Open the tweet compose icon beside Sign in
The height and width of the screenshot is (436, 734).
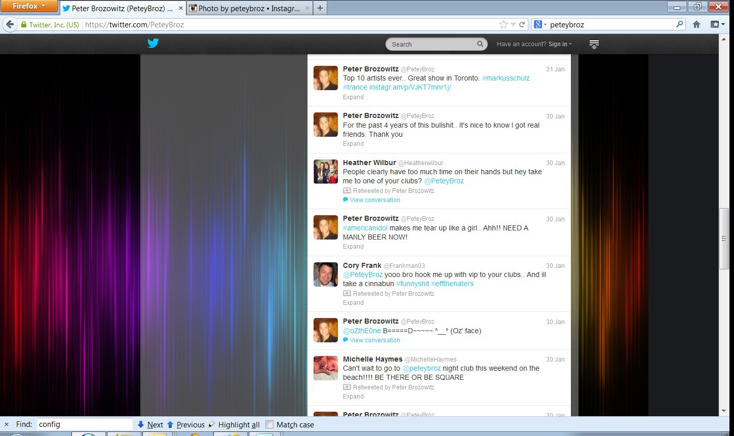click(594, 44)
